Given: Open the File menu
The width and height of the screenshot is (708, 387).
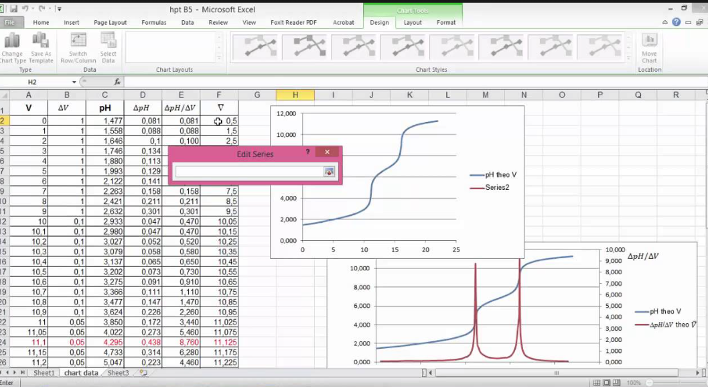Looking at the screenshot, I should coord(10,22).
